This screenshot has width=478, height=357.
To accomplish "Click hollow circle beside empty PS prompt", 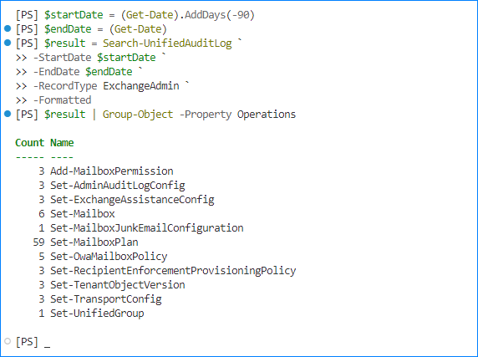I will (x=8, y=341).
